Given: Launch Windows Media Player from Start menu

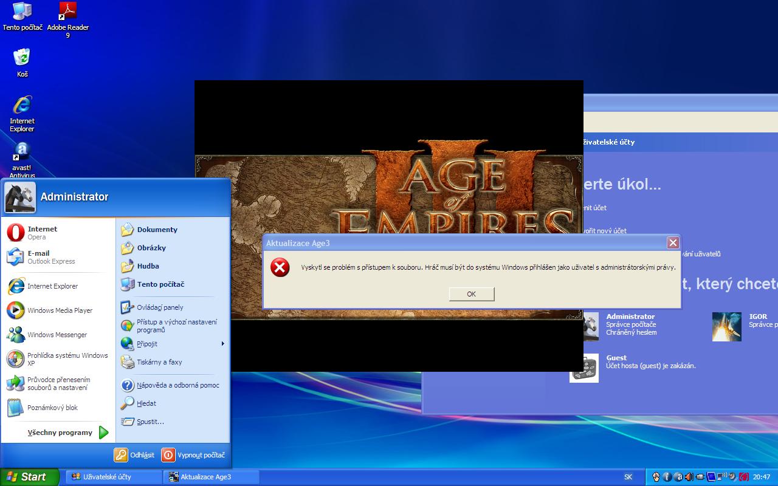Looking at the screenshot, I should point(60,310).
